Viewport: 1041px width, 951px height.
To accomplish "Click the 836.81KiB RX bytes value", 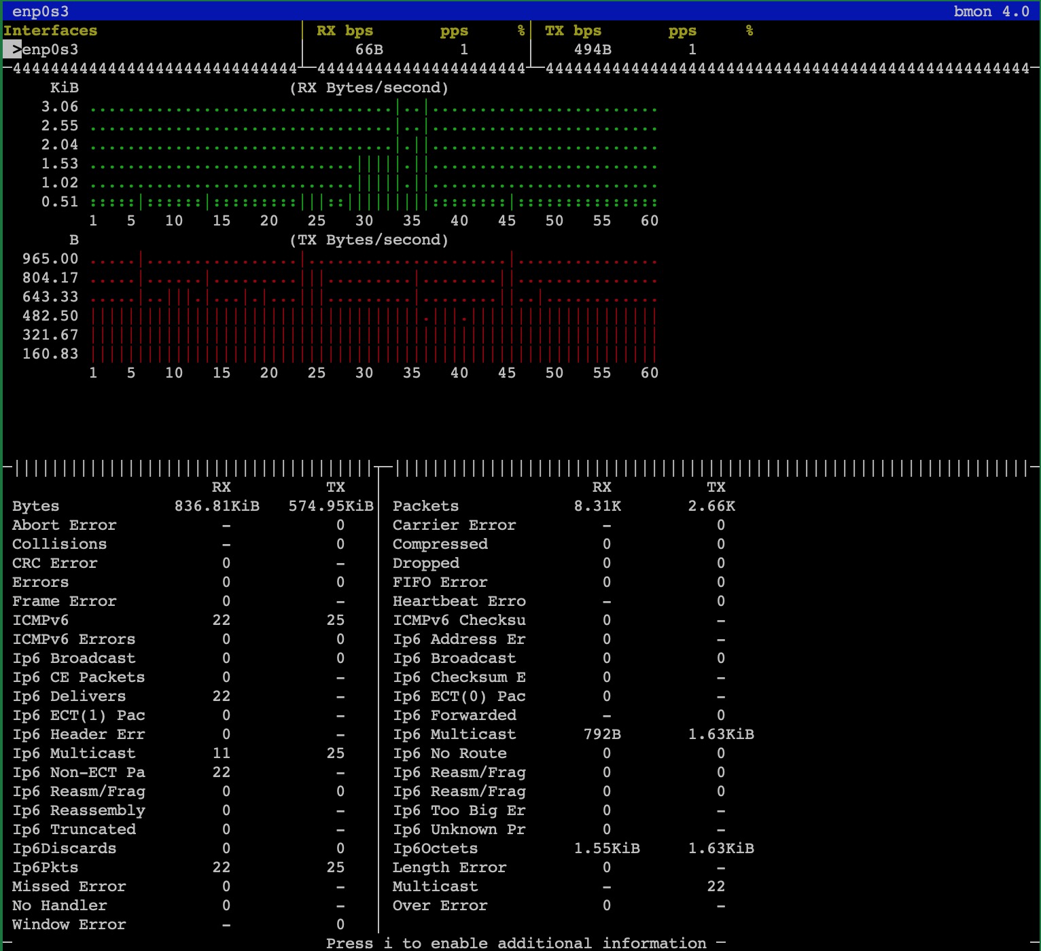I will coord(217,506).
